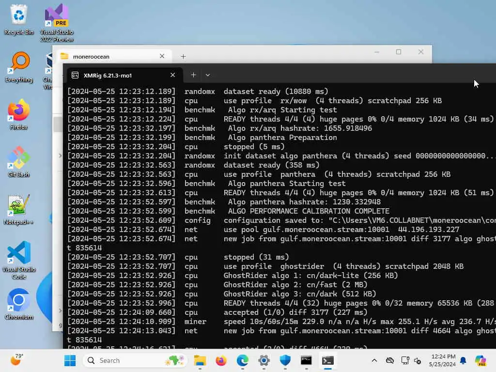Open the Recycle Bin desktop icon
This screenshot has height=372, width=496.
[19, 19]
